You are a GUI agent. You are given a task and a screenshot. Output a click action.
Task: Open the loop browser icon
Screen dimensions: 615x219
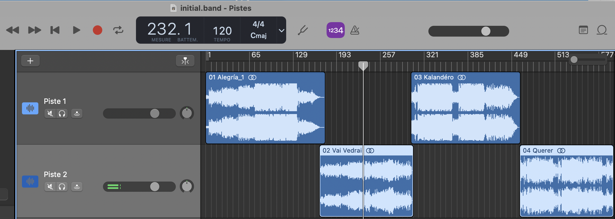pyautogui.click(x=602, y=30)
